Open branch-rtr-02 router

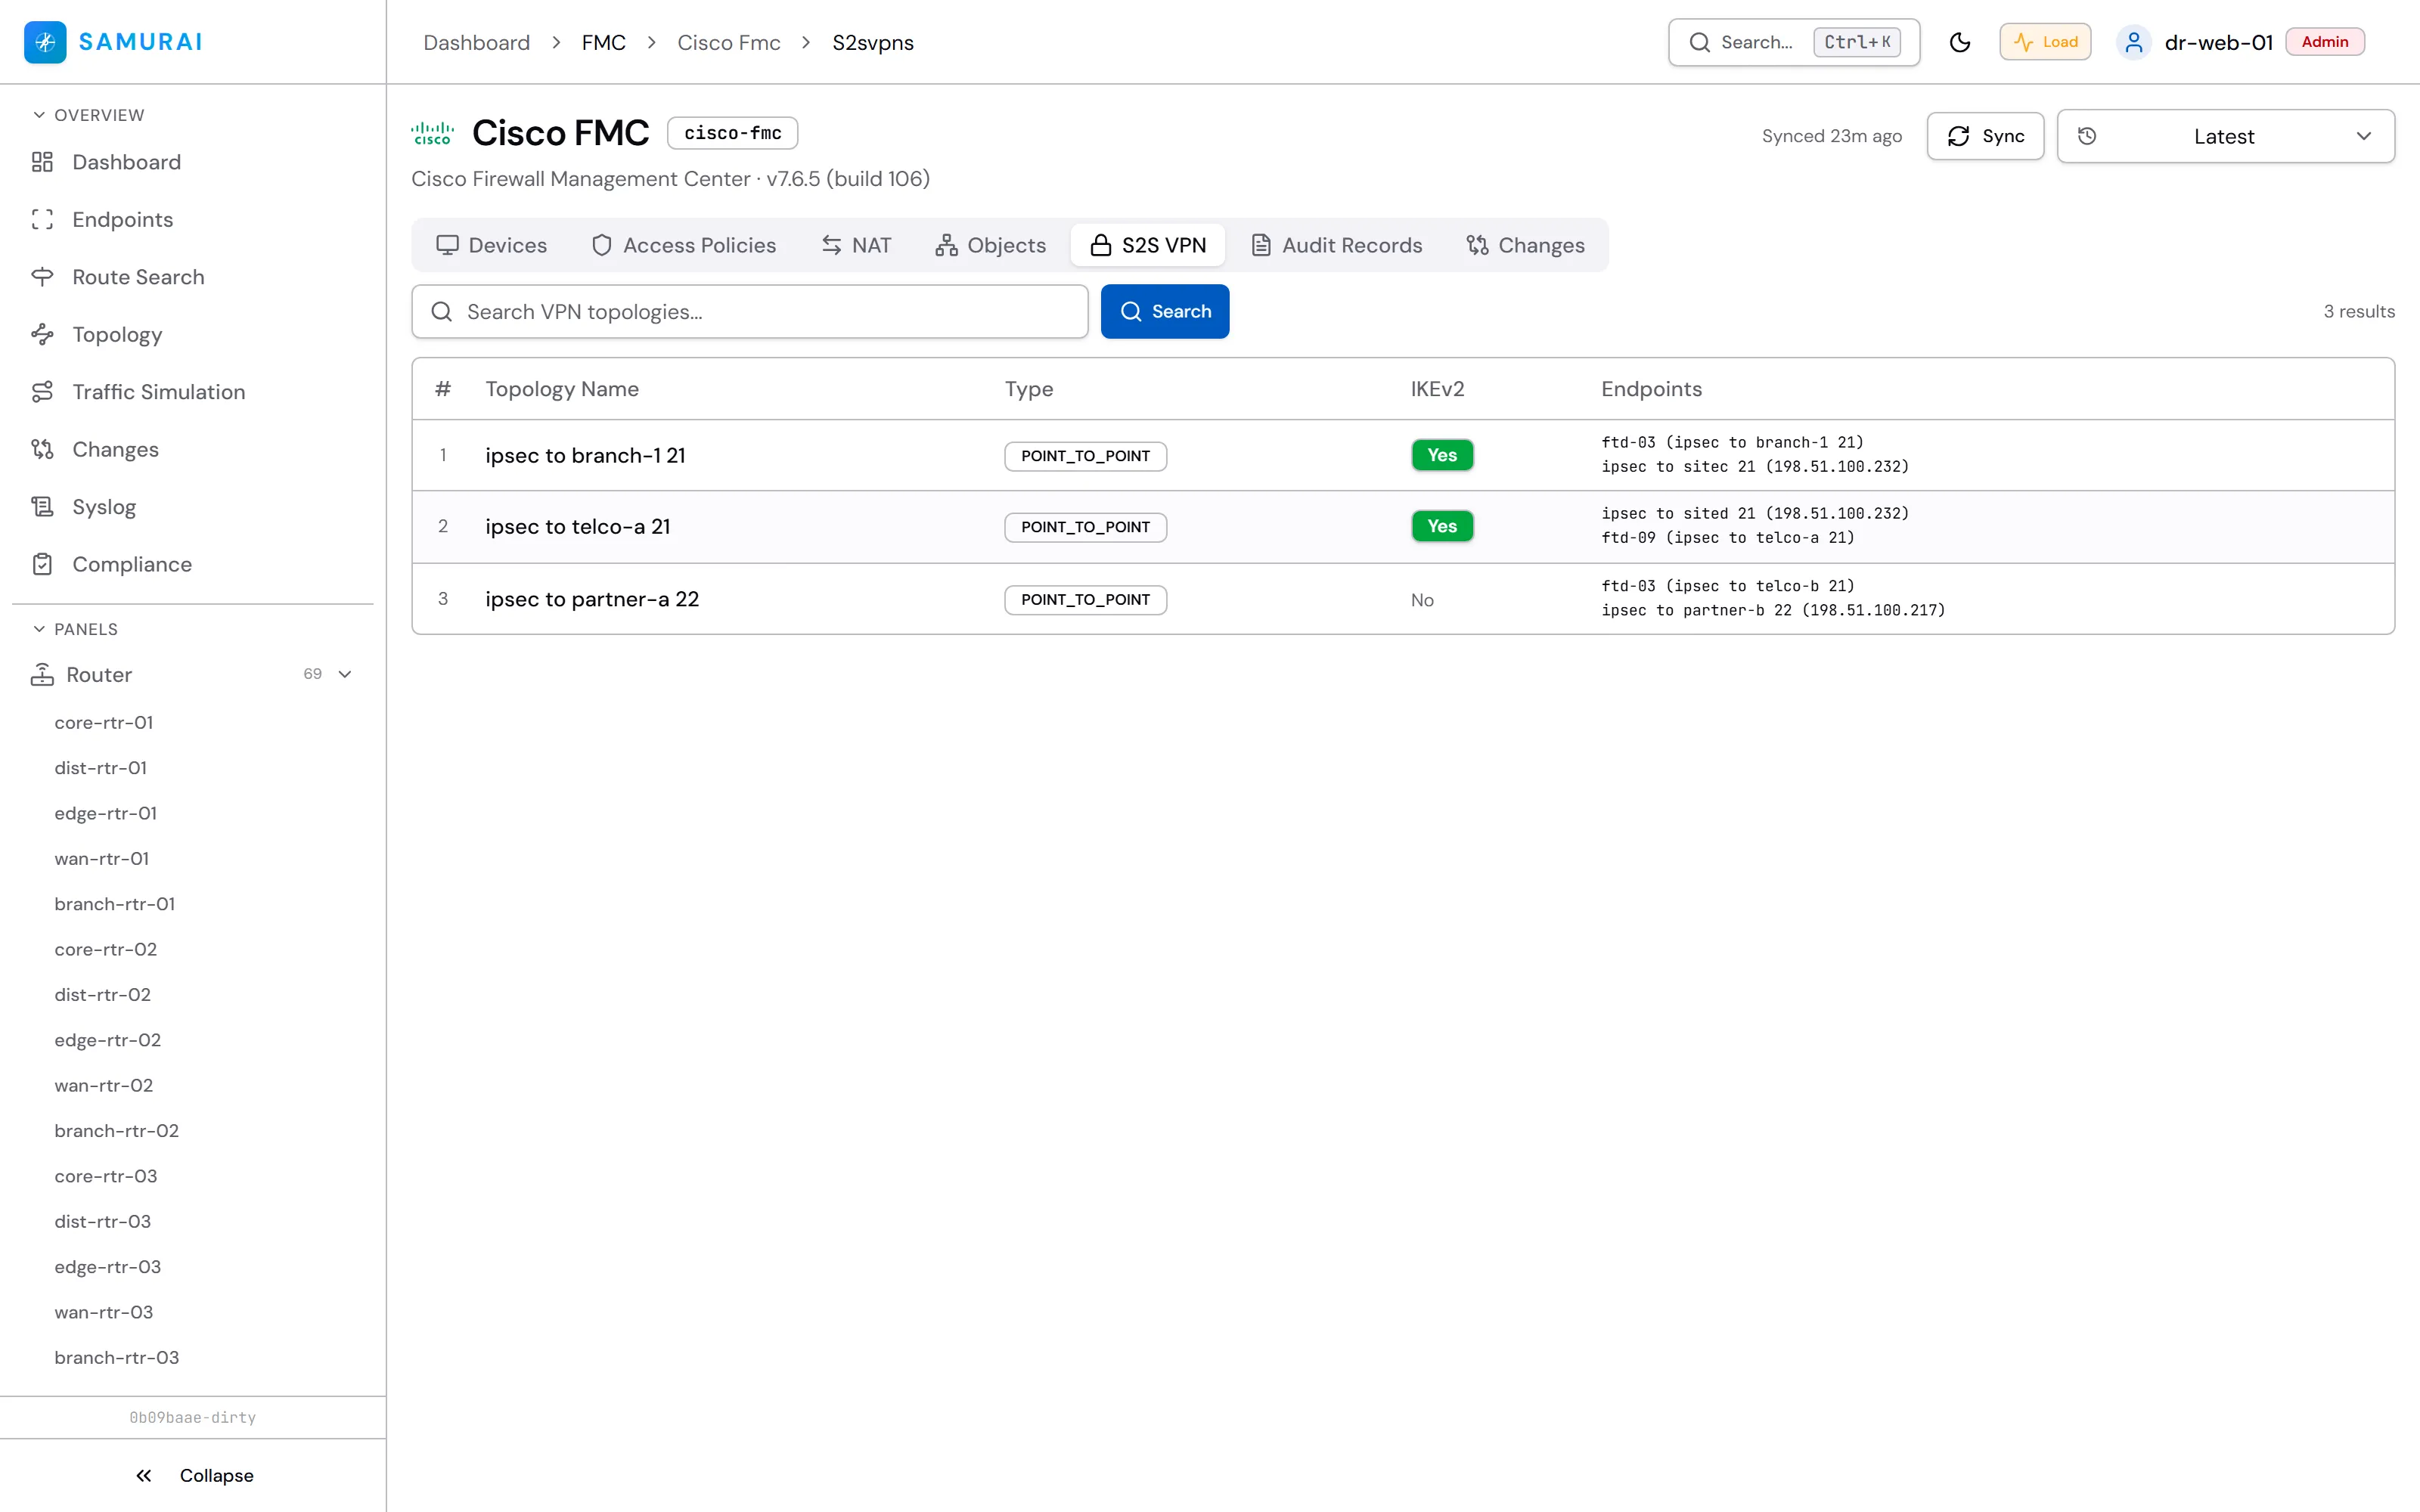pyautogui.click(x=117, y=1131)
